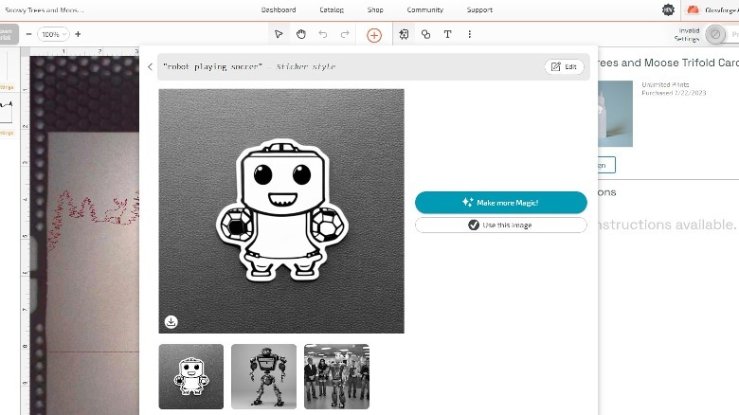Open the orange plus add menu
739x415 pixels.
coord(374,34)
